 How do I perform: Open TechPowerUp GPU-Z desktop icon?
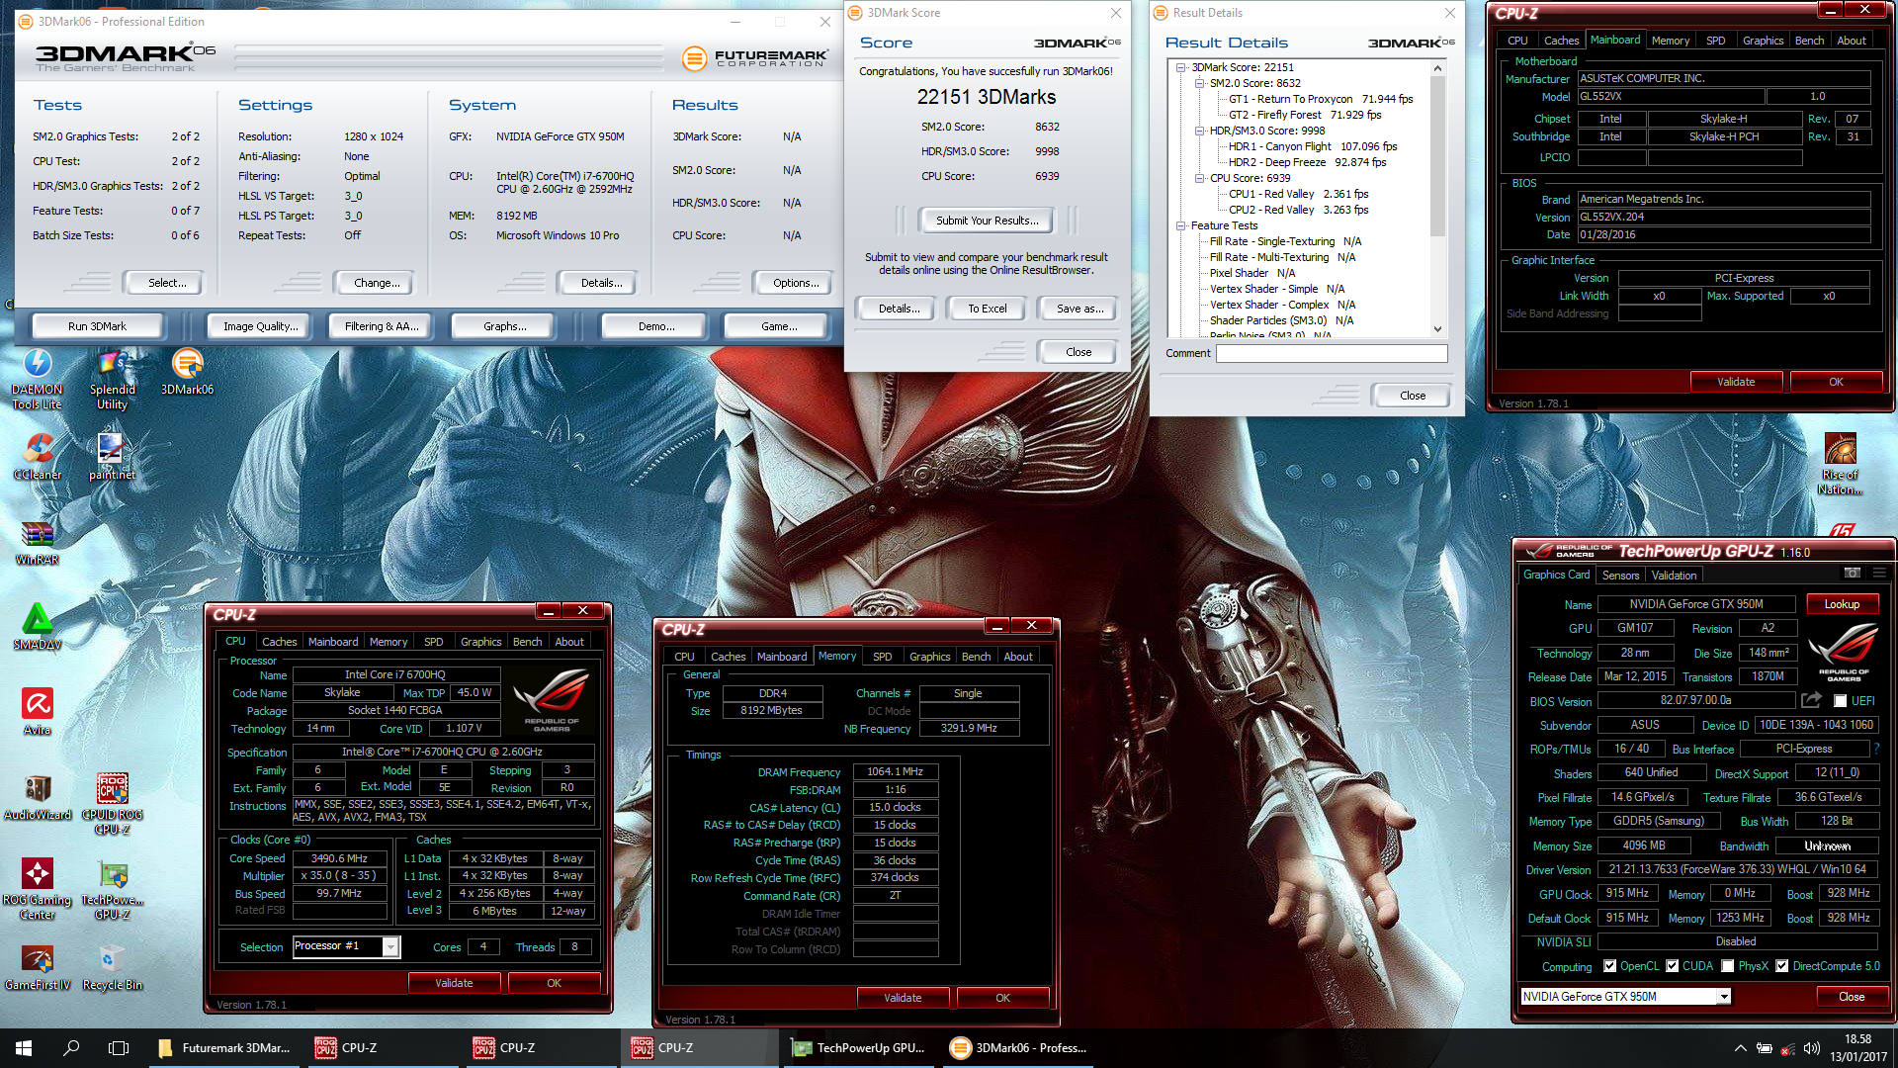(x=112, y=889)
